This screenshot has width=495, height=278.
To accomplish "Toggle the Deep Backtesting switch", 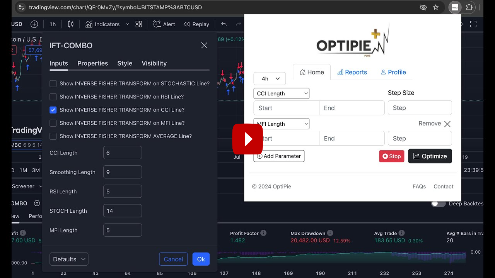I will 439,203.
